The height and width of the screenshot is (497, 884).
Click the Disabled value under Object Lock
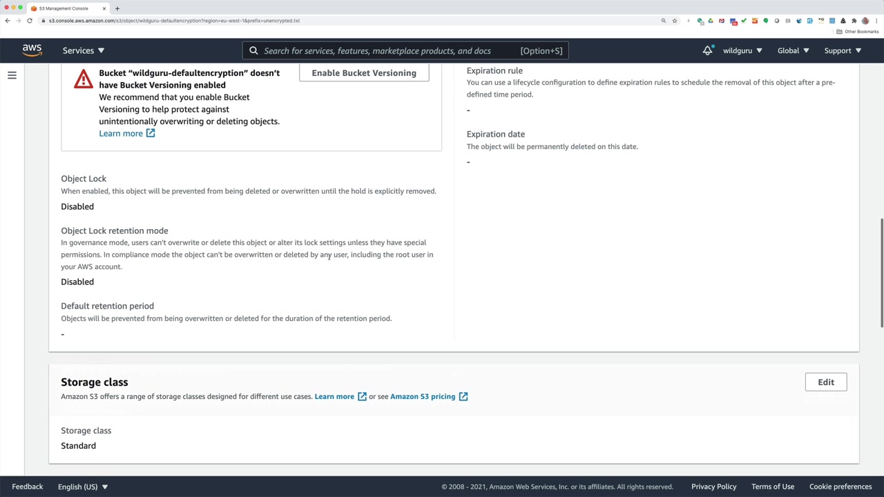pyautogui.click(x=77, y=206)
